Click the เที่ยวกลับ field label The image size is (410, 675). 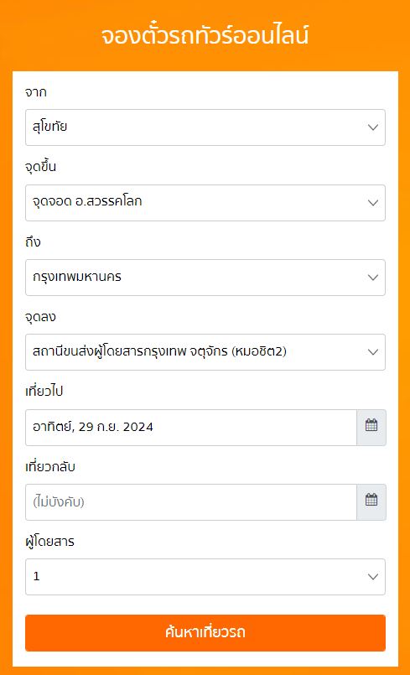pyautogui.click(x=50, y=466)
